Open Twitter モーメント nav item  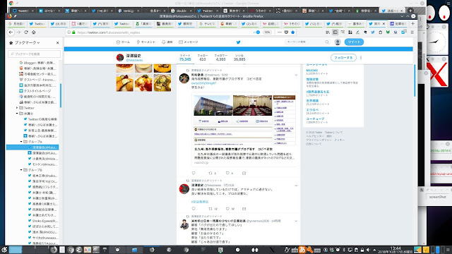[x=145, y=42]
